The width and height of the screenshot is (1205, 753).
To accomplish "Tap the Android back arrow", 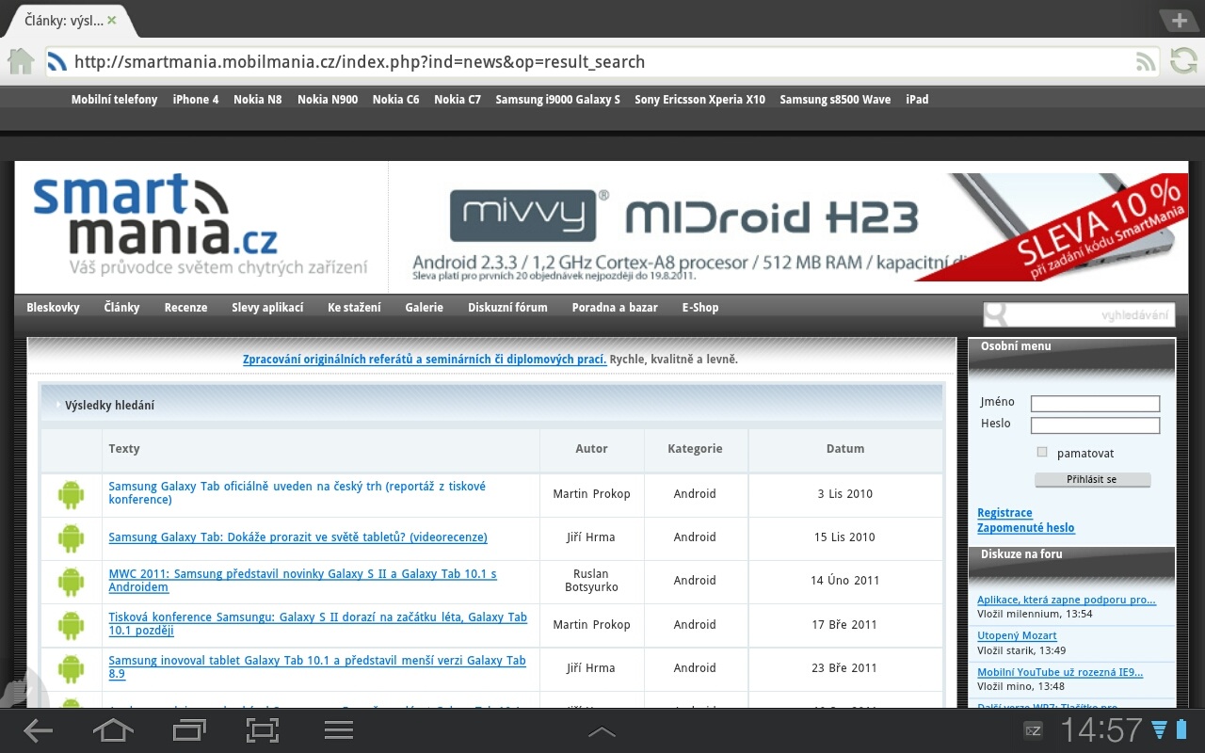I will point(38,730).
